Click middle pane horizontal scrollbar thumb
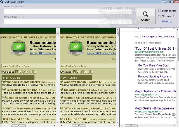This screenshot has height=128, width=179. (x=79, y=126)
